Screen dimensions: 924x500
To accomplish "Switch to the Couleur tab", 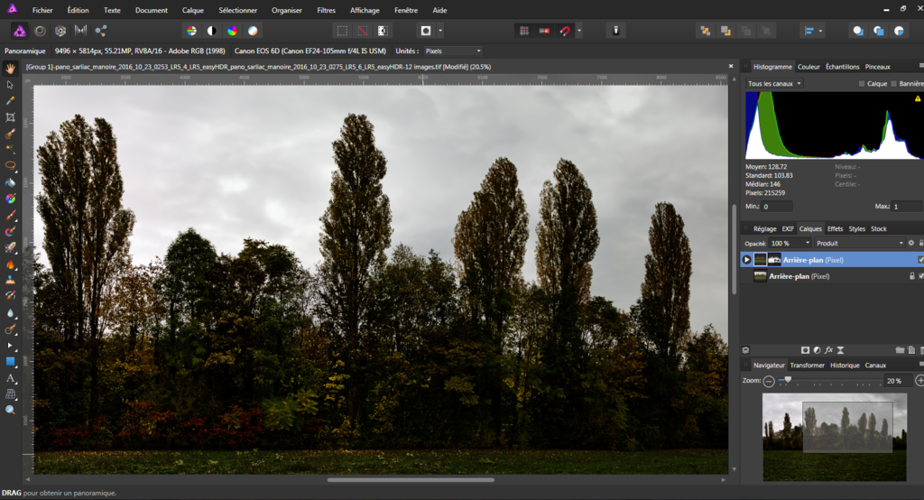I will pos(808,67).
